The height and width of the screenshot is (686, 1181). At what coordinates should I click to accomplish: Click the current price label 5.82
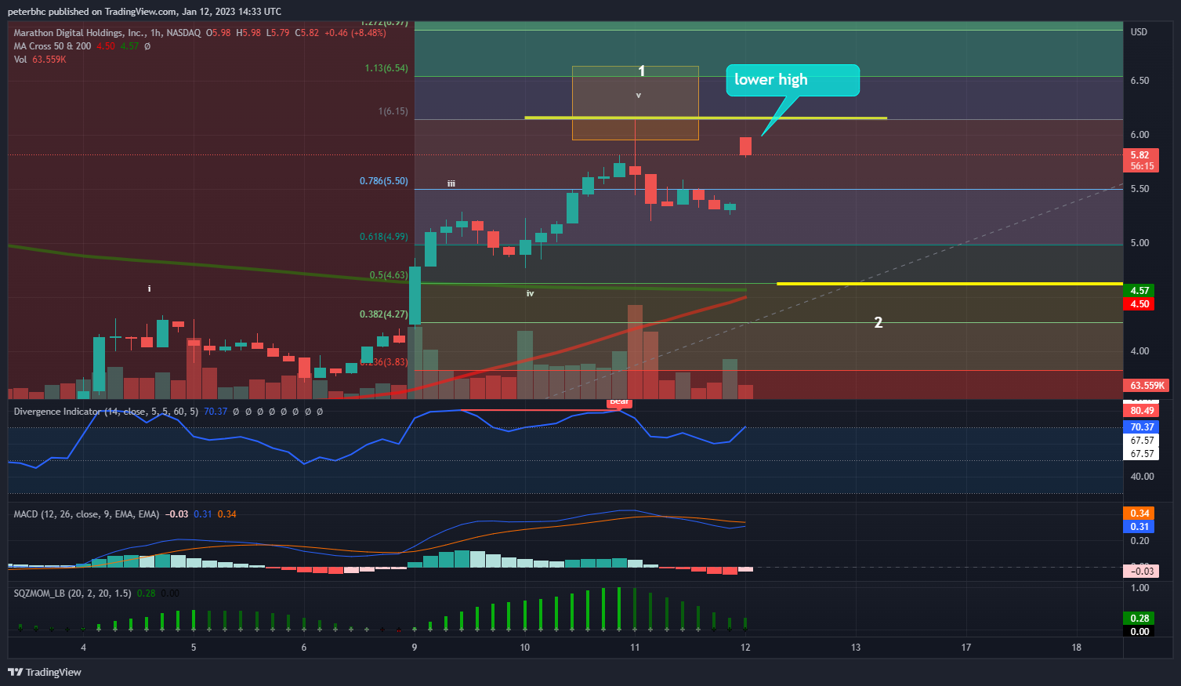point(1140,155)
